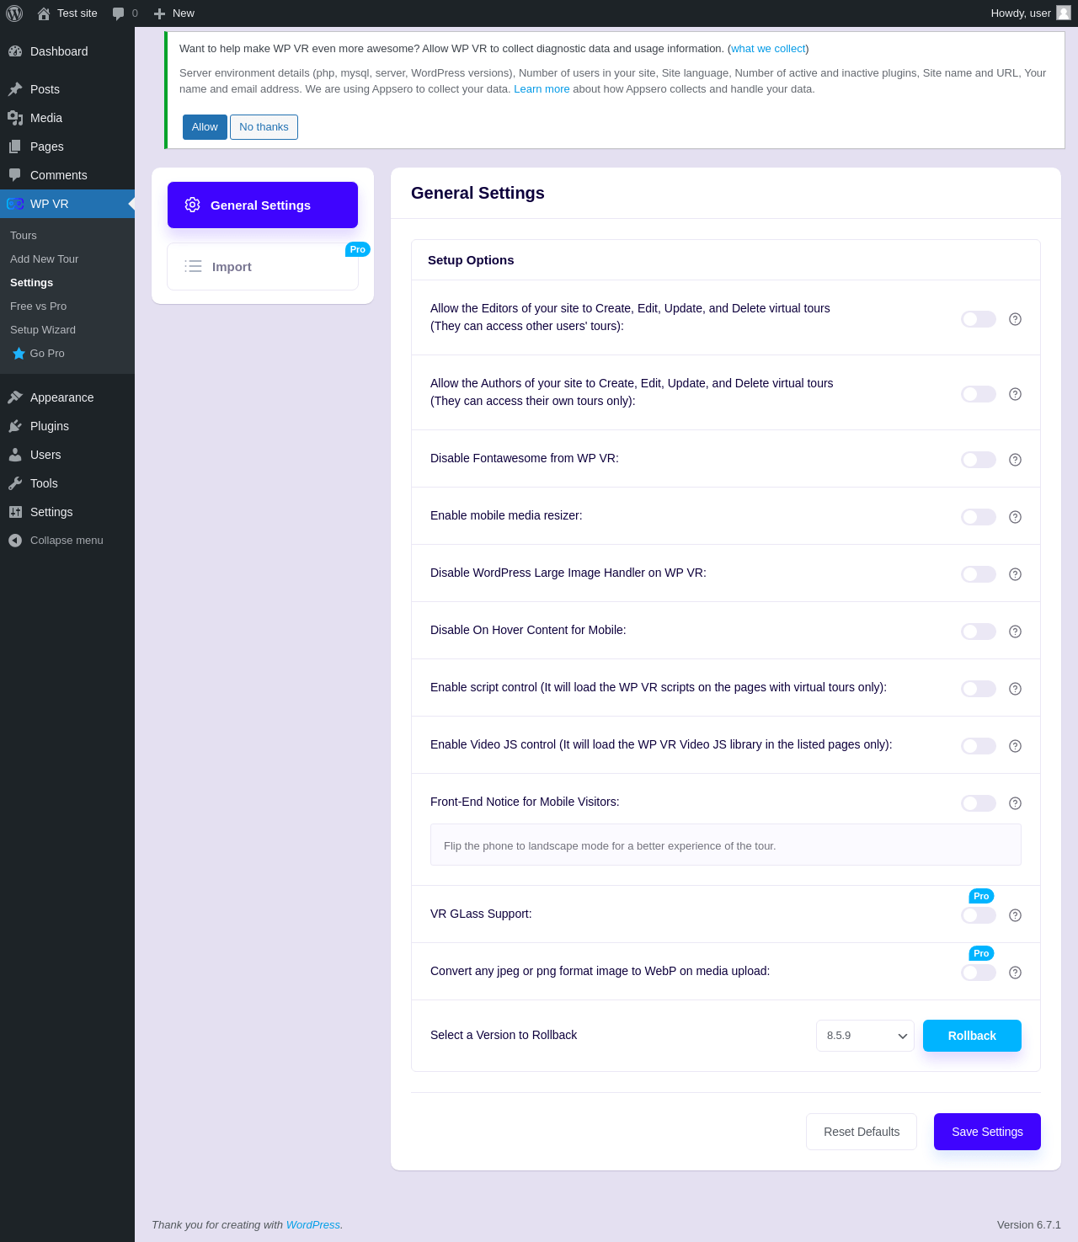The height and width of the screenshot is (1242, 1078).
Task: Open help icon for Disable Fontawesome option
Action: pos(1015,460)
